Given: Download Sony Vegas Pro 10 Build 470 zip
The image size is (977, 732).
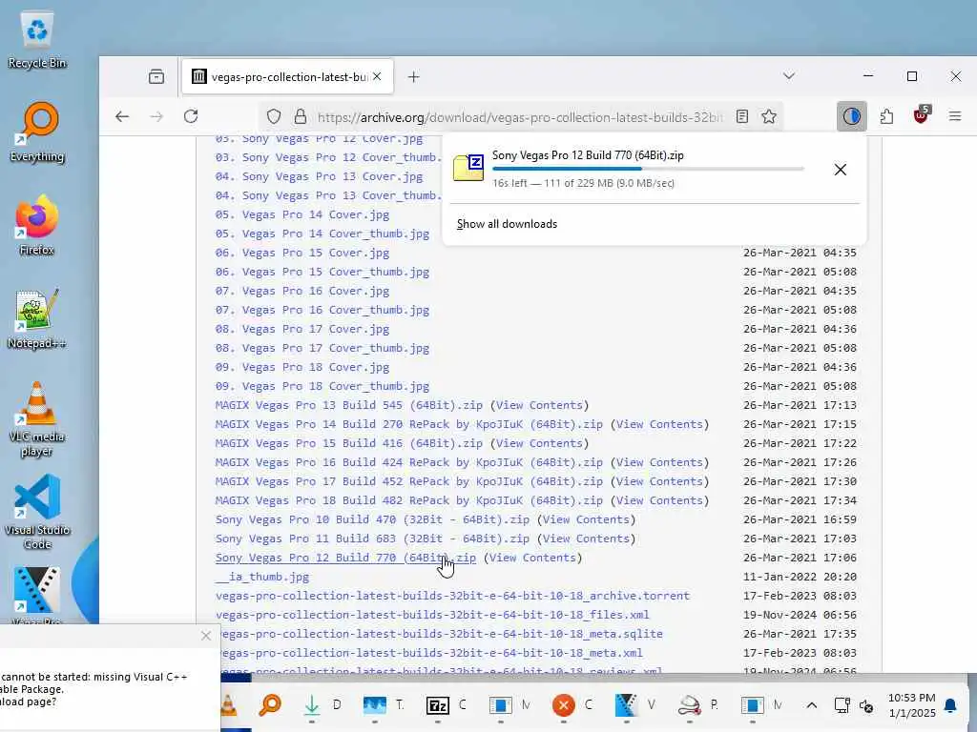Looking at the screenshot, I should [x=372, y=519].
